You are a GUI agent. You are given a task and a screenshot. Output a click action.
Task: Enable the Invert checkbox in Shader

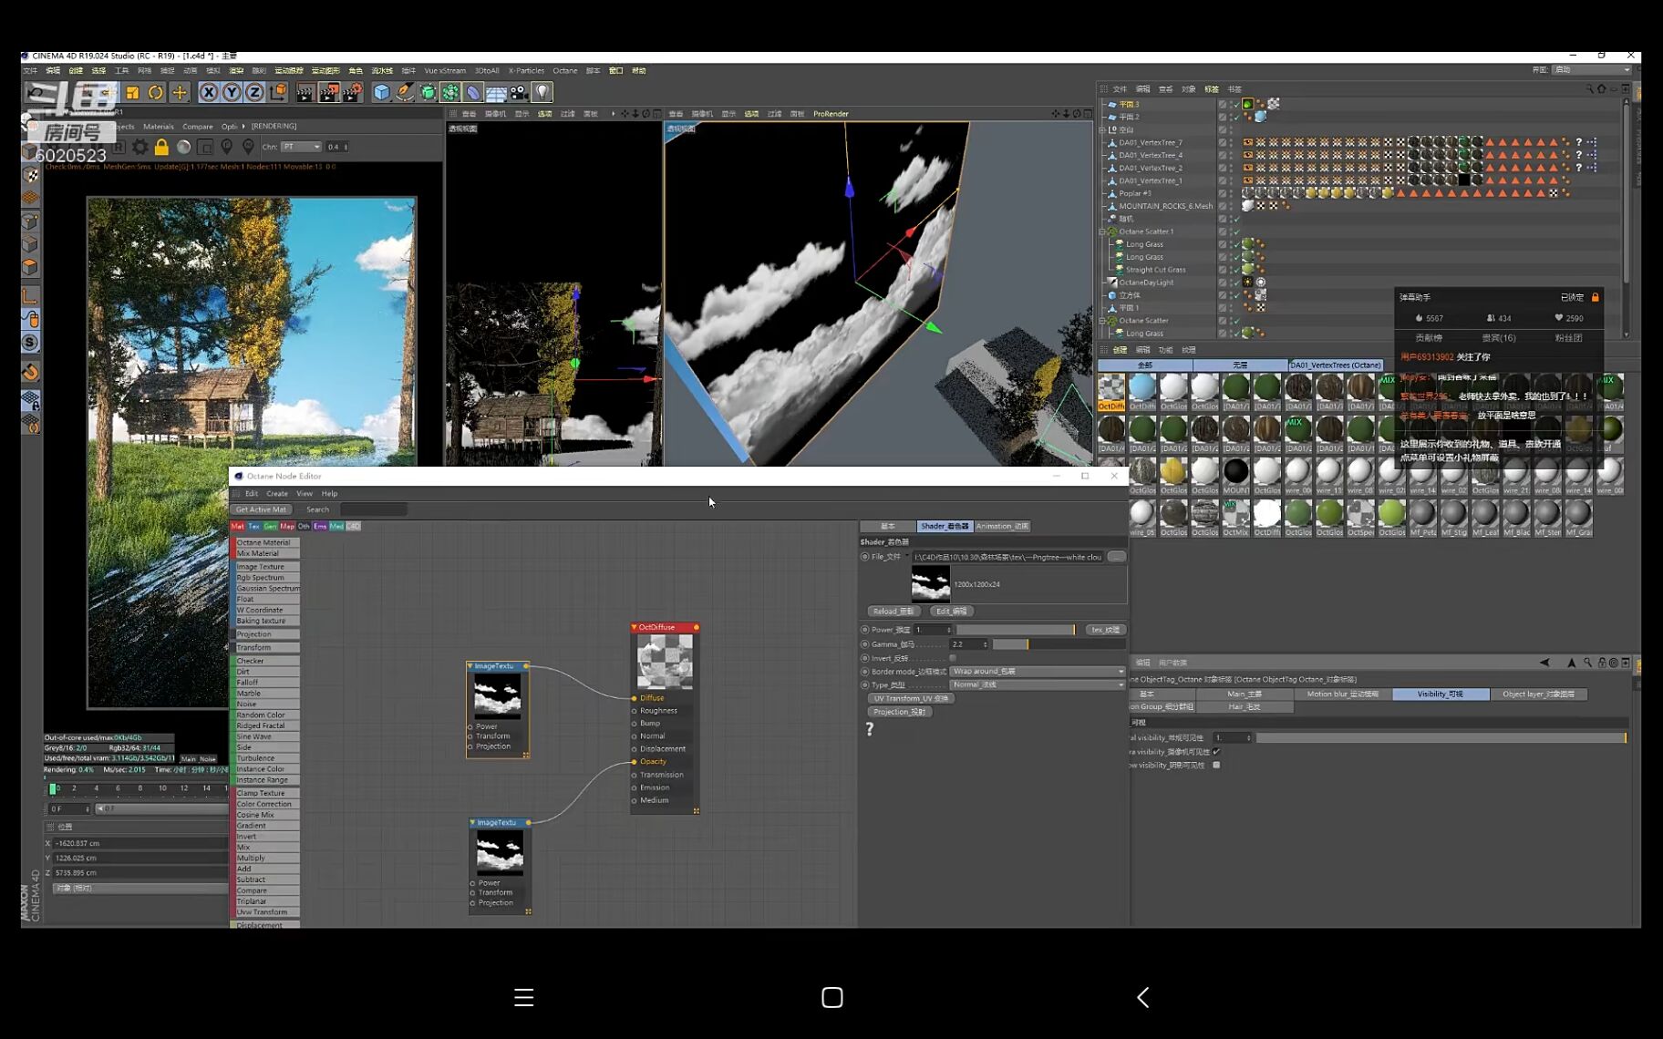click(953, 658)
